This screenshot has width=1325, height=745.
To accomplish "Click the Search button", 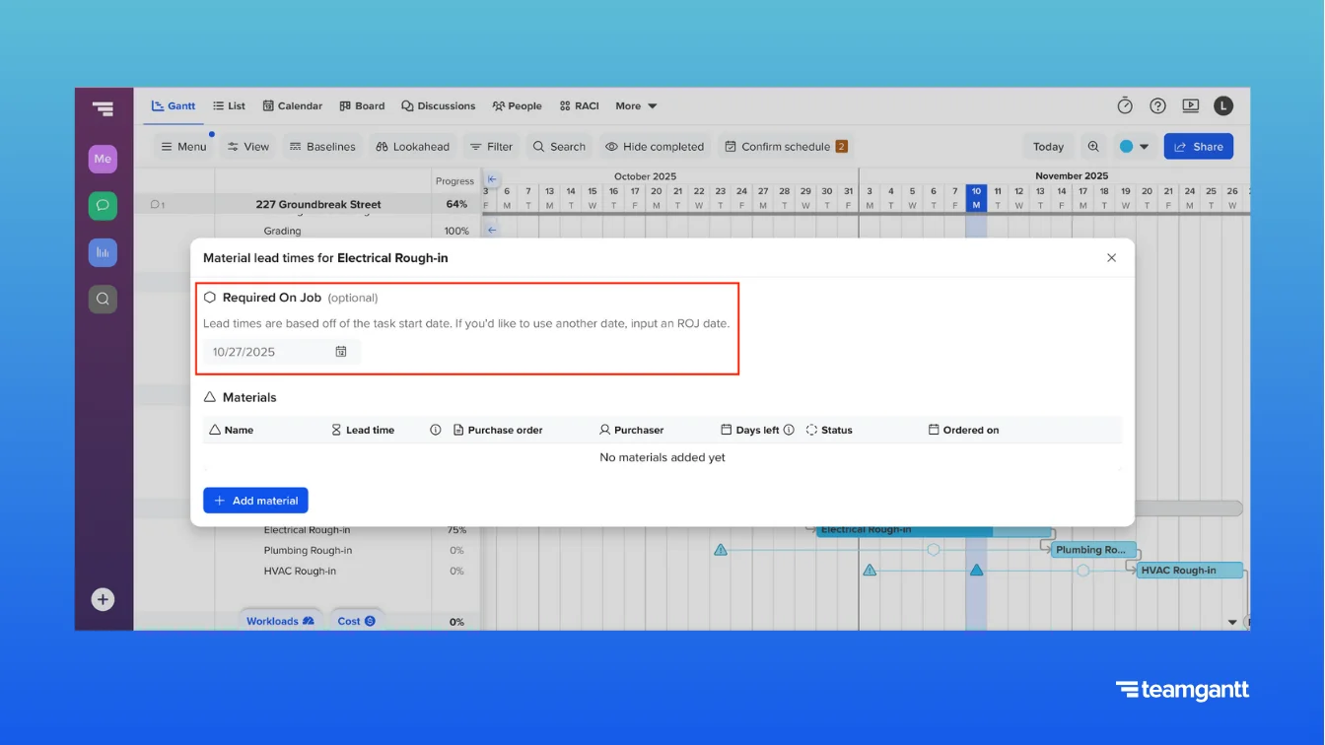I will pyautogui.click(x=559, y=147).
